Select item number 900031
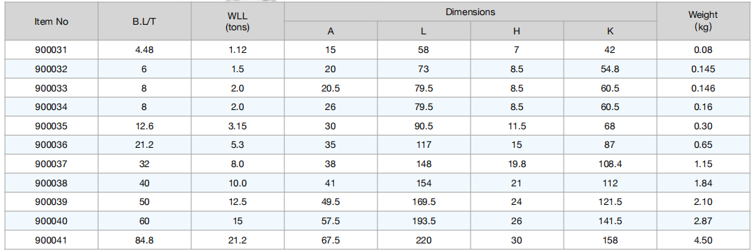752x251 pixels. tap(51, 50)
